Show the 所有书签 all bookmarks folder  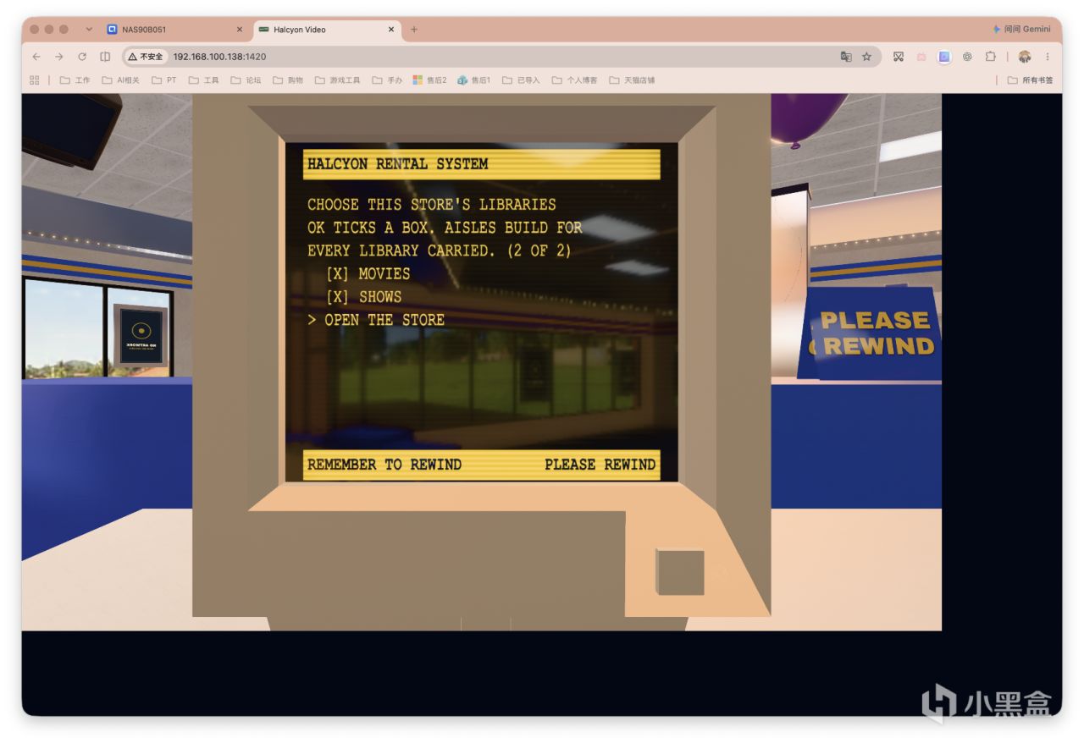tap(1031, 80)
